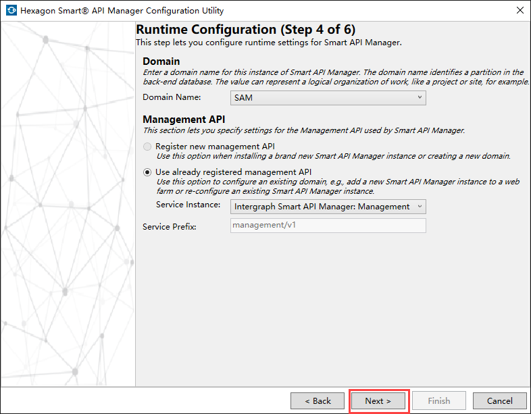Click the greyed-out Finish button
Viewport: 531px width, 414px height.
pos(439,400)
